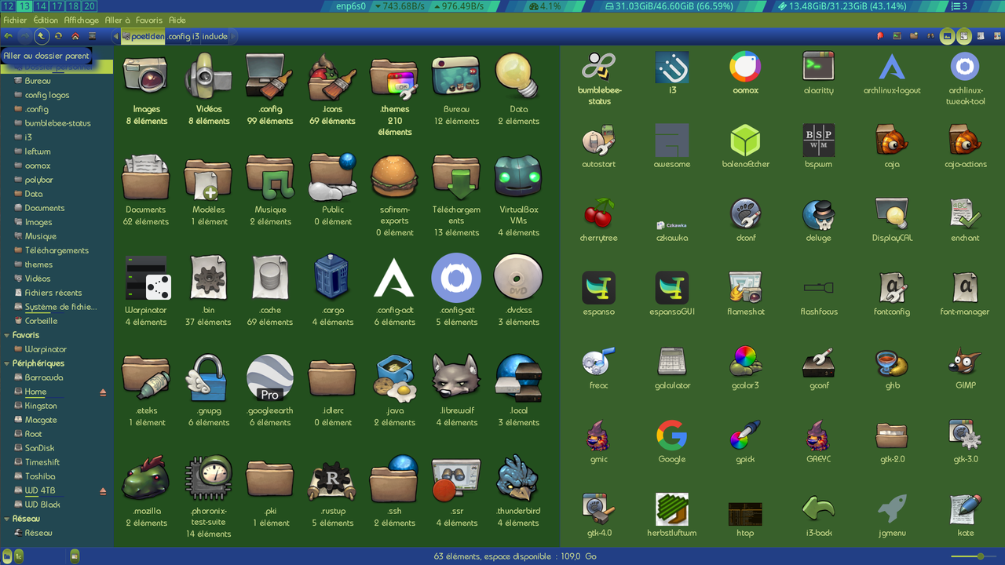1005x565 pixels.
Task: Switch to icon view mode
Action: pyautogui.click(x=964, y=36)
